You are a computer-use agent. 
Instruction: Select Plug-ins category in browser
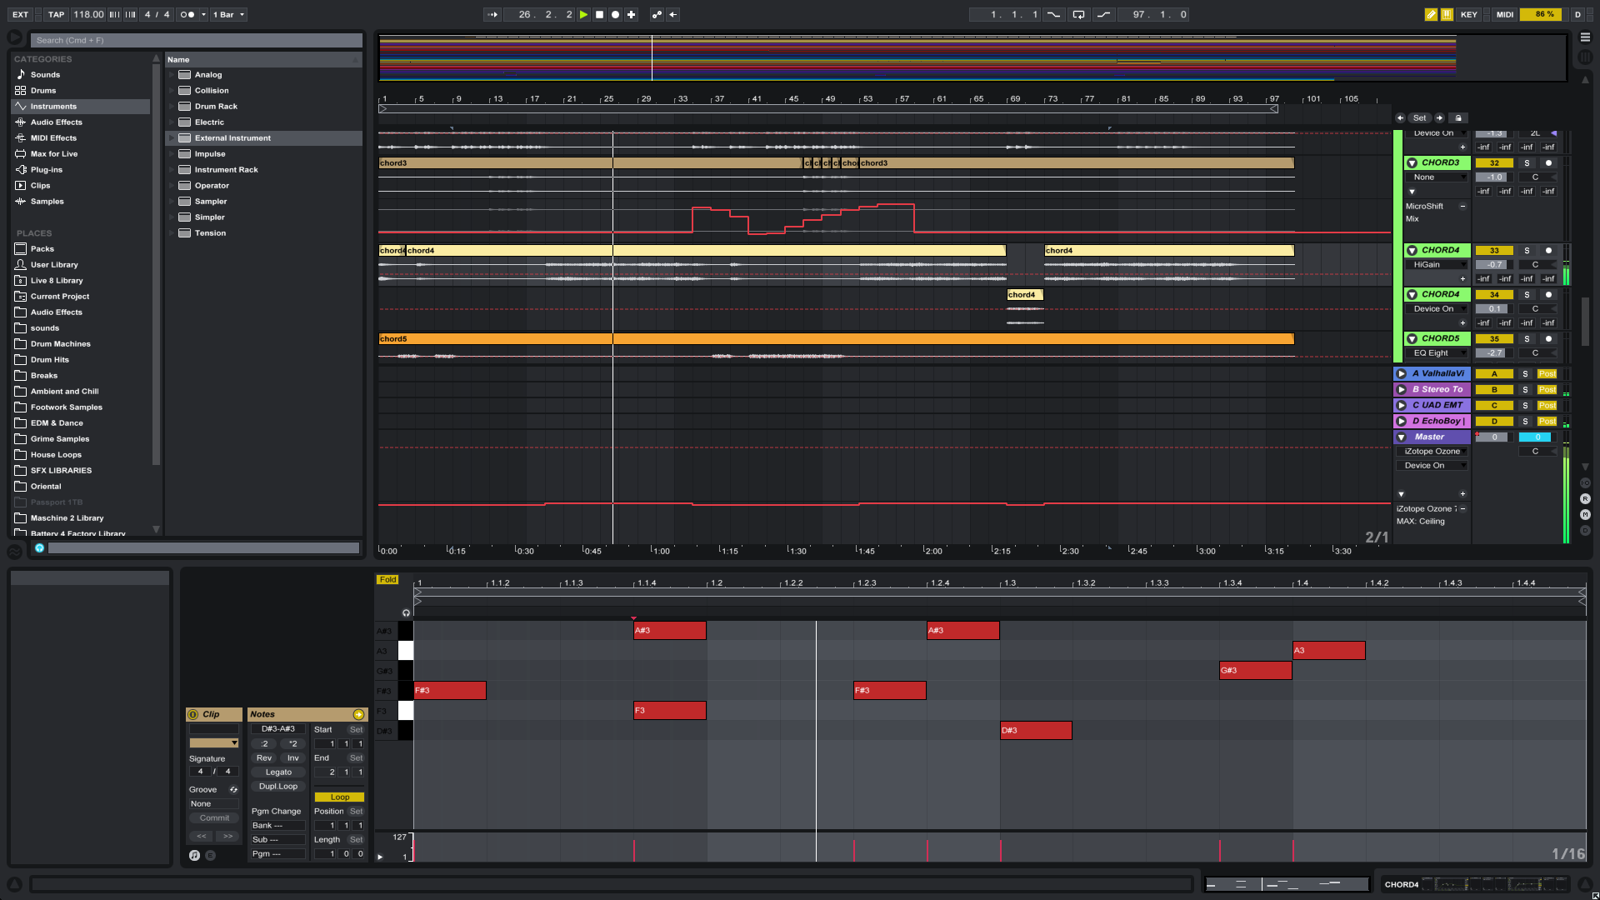pos(47,169)
